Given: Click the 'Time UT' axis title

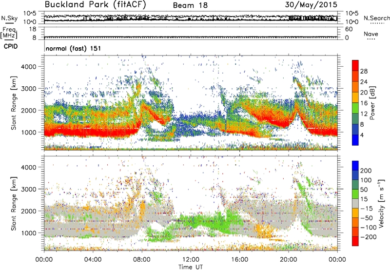Looking at the screenshot, I should (x=191, y=267).
